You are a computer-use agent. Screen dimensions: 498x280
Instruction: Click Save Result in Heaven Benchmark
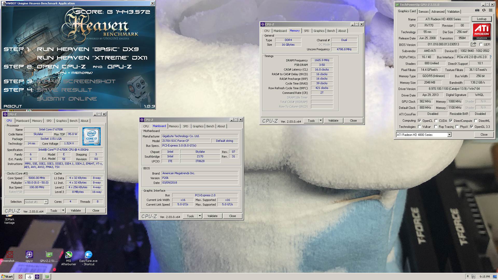click(64, 90)
